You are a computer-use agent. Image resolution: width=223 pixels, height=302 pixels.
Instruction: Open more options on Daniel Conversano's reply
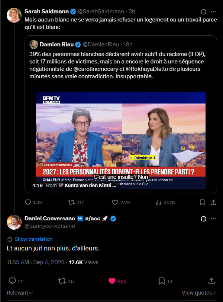point(213,219)
